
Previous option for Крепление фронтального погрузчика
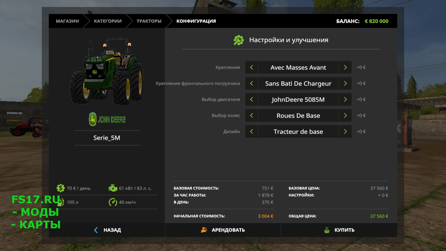pos(252,83)
